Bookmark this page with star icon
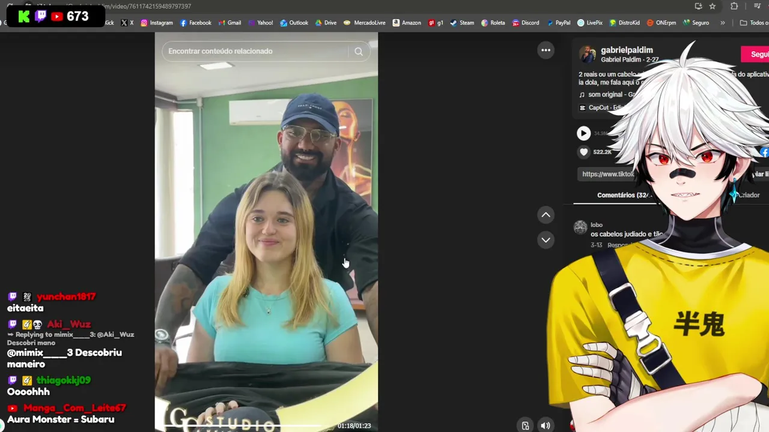This screenshot has width=769, height=432. click(x=713, y=6)
